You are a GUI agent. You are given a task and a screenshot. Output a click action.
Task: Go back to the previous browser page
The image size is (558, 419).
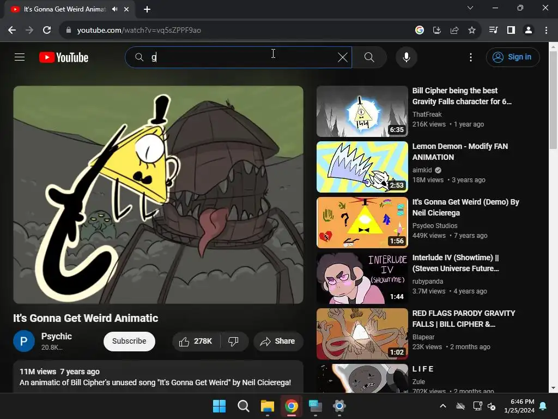click(12, 30)
